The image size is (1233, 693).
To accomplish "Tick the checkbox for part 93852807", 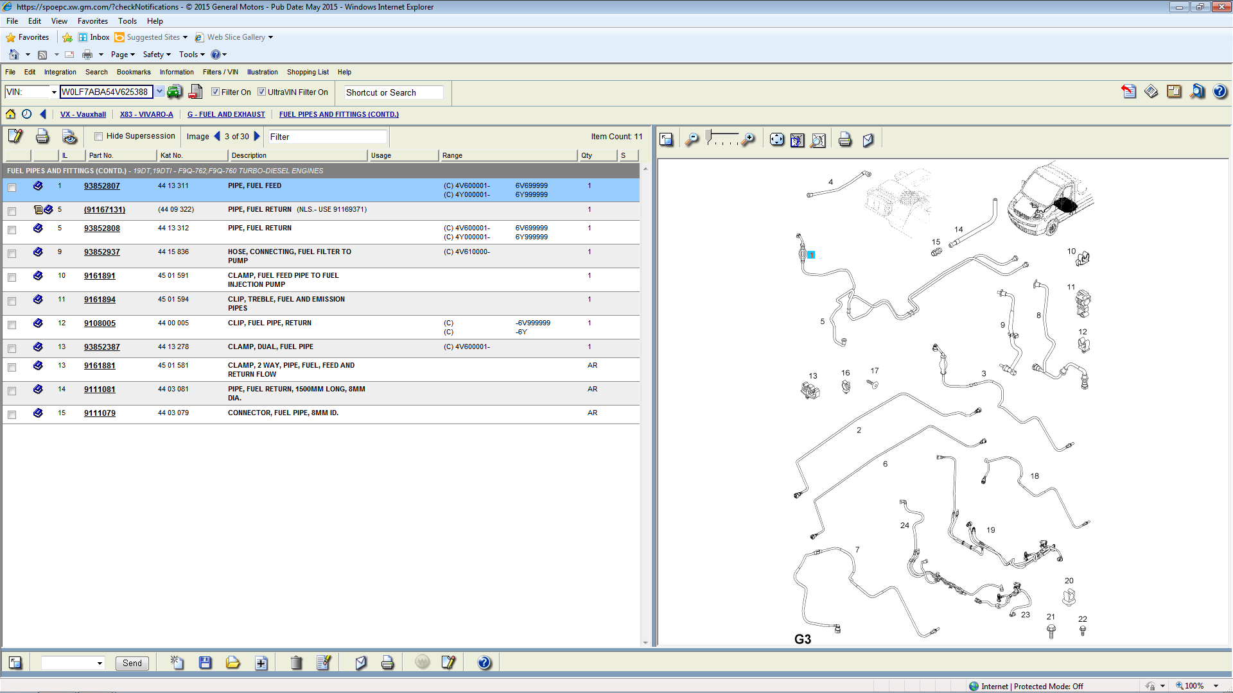I will (12, 187).
